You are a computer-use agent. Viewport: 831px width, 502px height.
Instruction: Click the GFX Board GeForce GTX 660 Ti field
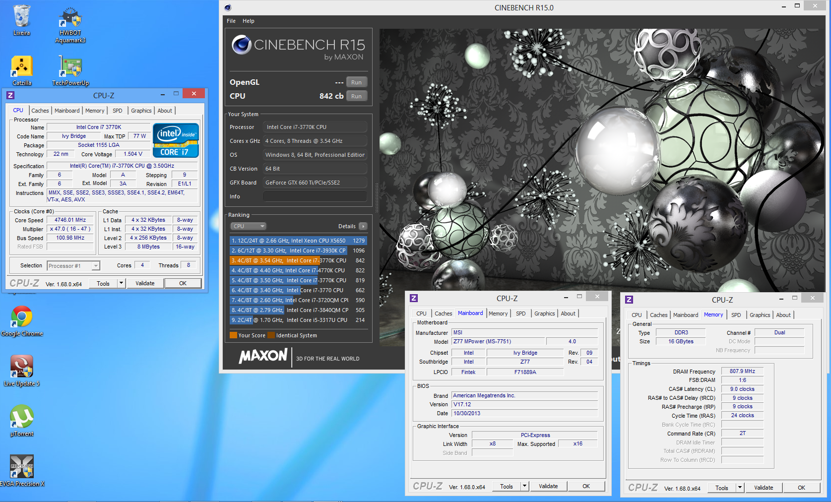(x=315, y=183)
